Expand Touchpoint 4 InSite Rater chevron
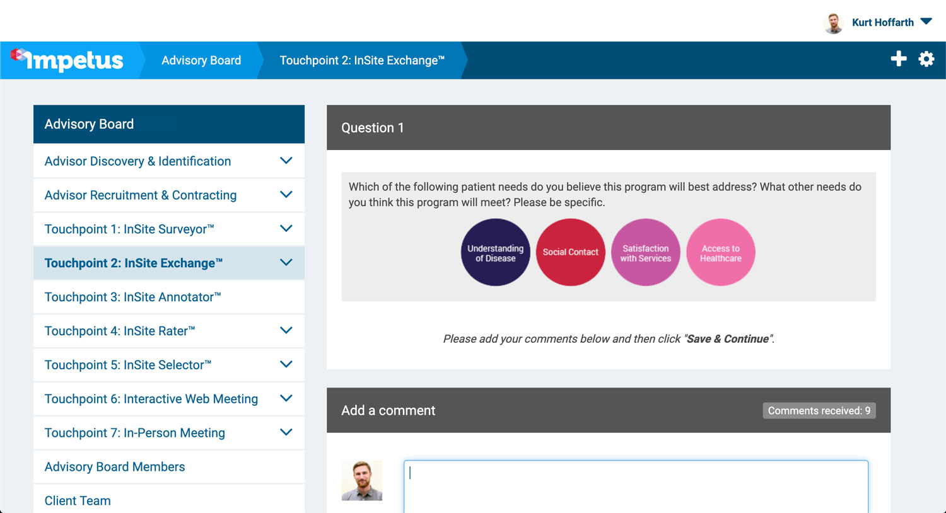The height and width of the screenshot is (513, 946). pos(286,330)
